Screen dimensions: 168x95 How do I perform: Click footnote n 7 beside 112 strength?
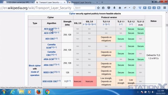pos(69,81)
